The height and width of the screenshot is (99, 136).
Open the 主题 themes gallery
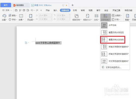pyautogui.click(x=4, y=17)
